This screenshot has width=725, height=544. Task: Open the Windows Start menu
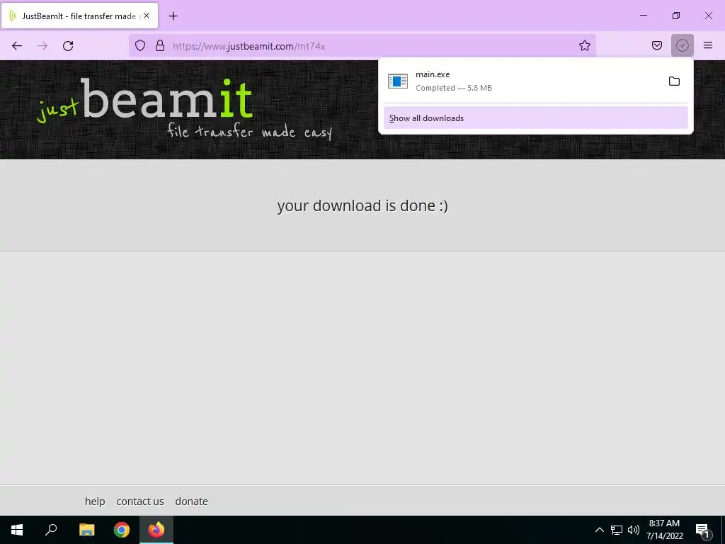pyautogui.click(x=17, y=530)
